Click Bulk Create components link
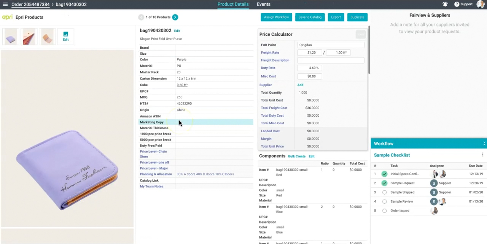Viewport: 487px width, 244px height. (297, 156)
